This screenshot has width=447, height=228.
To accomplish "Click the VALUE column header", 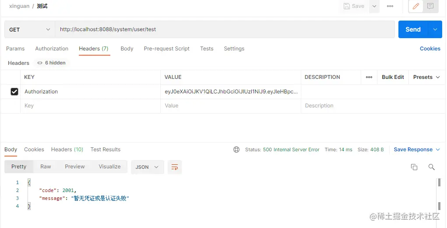I will [x=173, y=77].
